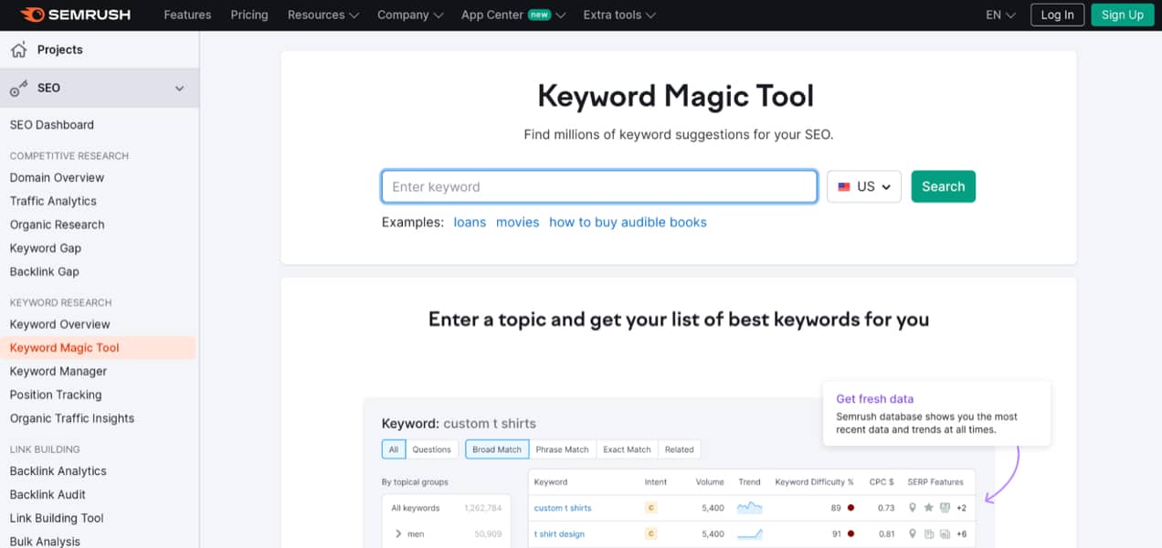Click the Sign Up button

click(x=1123, y=15)
